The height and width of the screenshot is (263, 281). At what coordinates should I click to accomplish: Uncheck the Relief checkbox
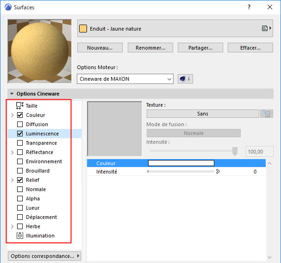pos(20,180)
